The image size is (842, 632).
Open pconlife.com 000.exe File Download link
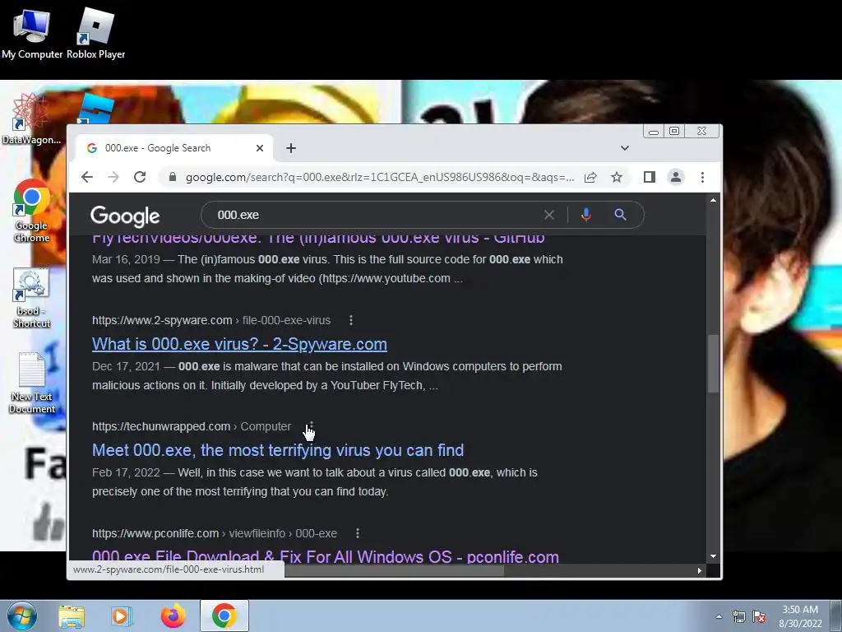click(x=326, y=556)
